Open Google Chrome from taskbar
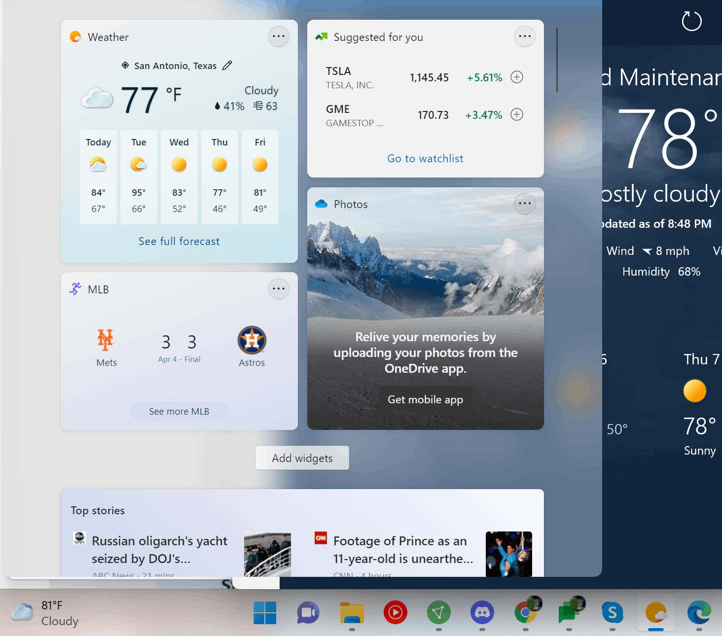722x636 pixels. point(526,613)
